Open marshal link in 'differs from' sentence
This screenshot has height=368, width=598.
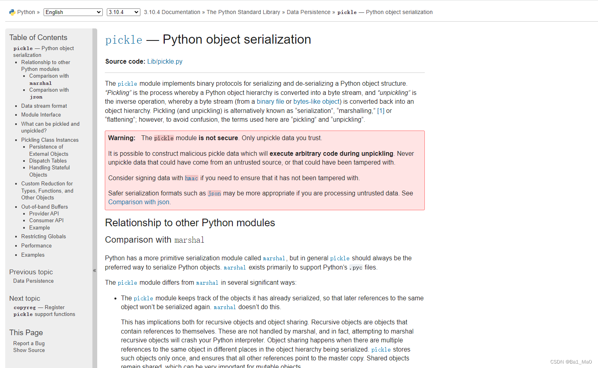[x=207, y=283]
